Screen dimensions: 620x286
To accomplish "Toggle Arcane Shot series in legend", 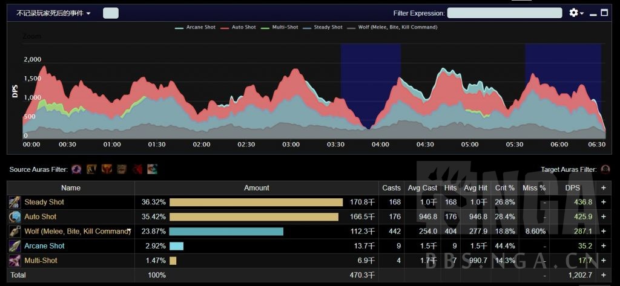I will (196, 27).
